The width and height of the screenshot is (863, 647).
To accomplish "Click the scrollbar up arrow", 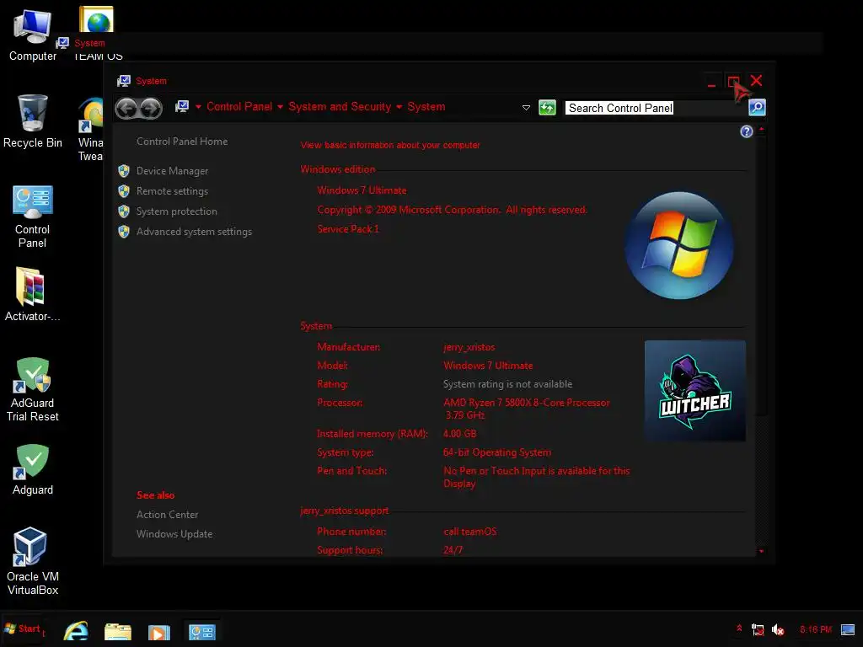I will click(761, 129).
